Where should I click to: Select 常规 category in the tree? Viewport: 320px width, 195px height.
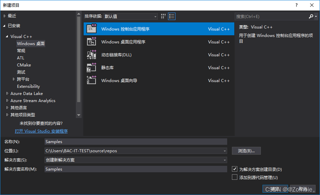[x=21, y=51]
